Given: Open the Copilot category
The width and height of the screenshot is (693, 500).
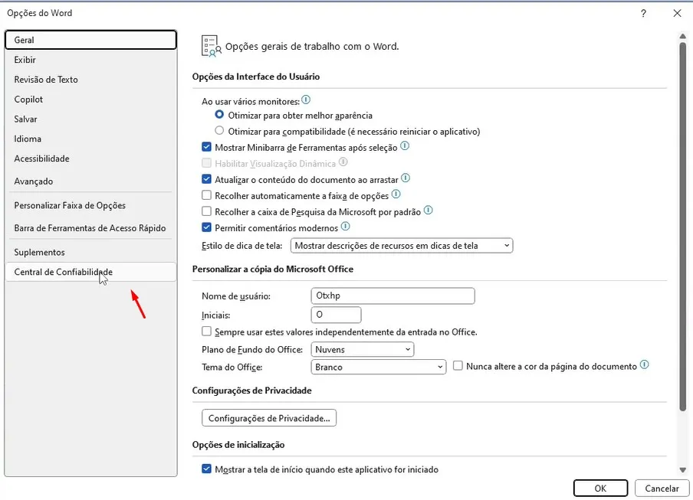Looking at the screenshot, I should point(90,100).
